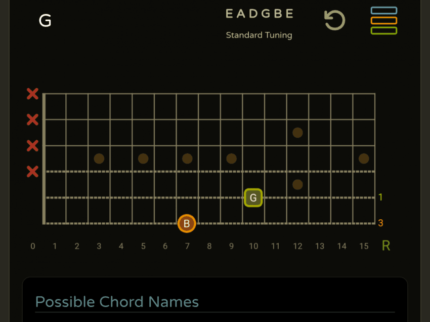The image size is (430, 322).
Task: Toggle the second muted string X
Action: tap(32, 120)
